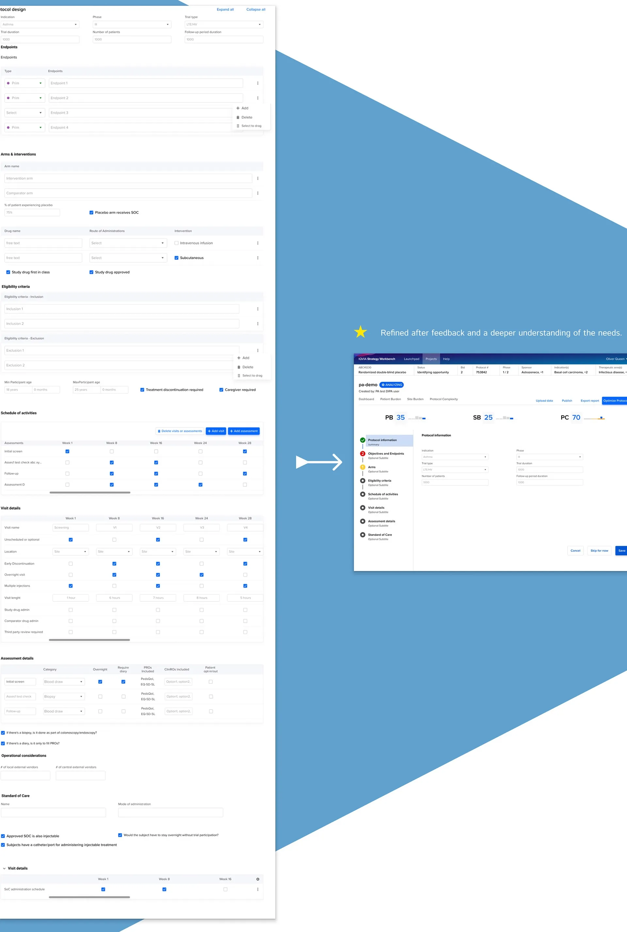Click green checkmark step icon for Protocol information

point(363,440)
